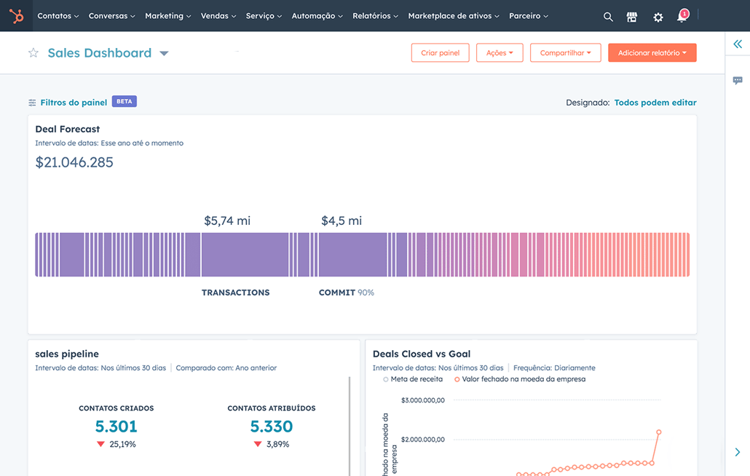Click the Criar painel button
Viewport: 750px width, 476px height.
(x=440, y=53)
